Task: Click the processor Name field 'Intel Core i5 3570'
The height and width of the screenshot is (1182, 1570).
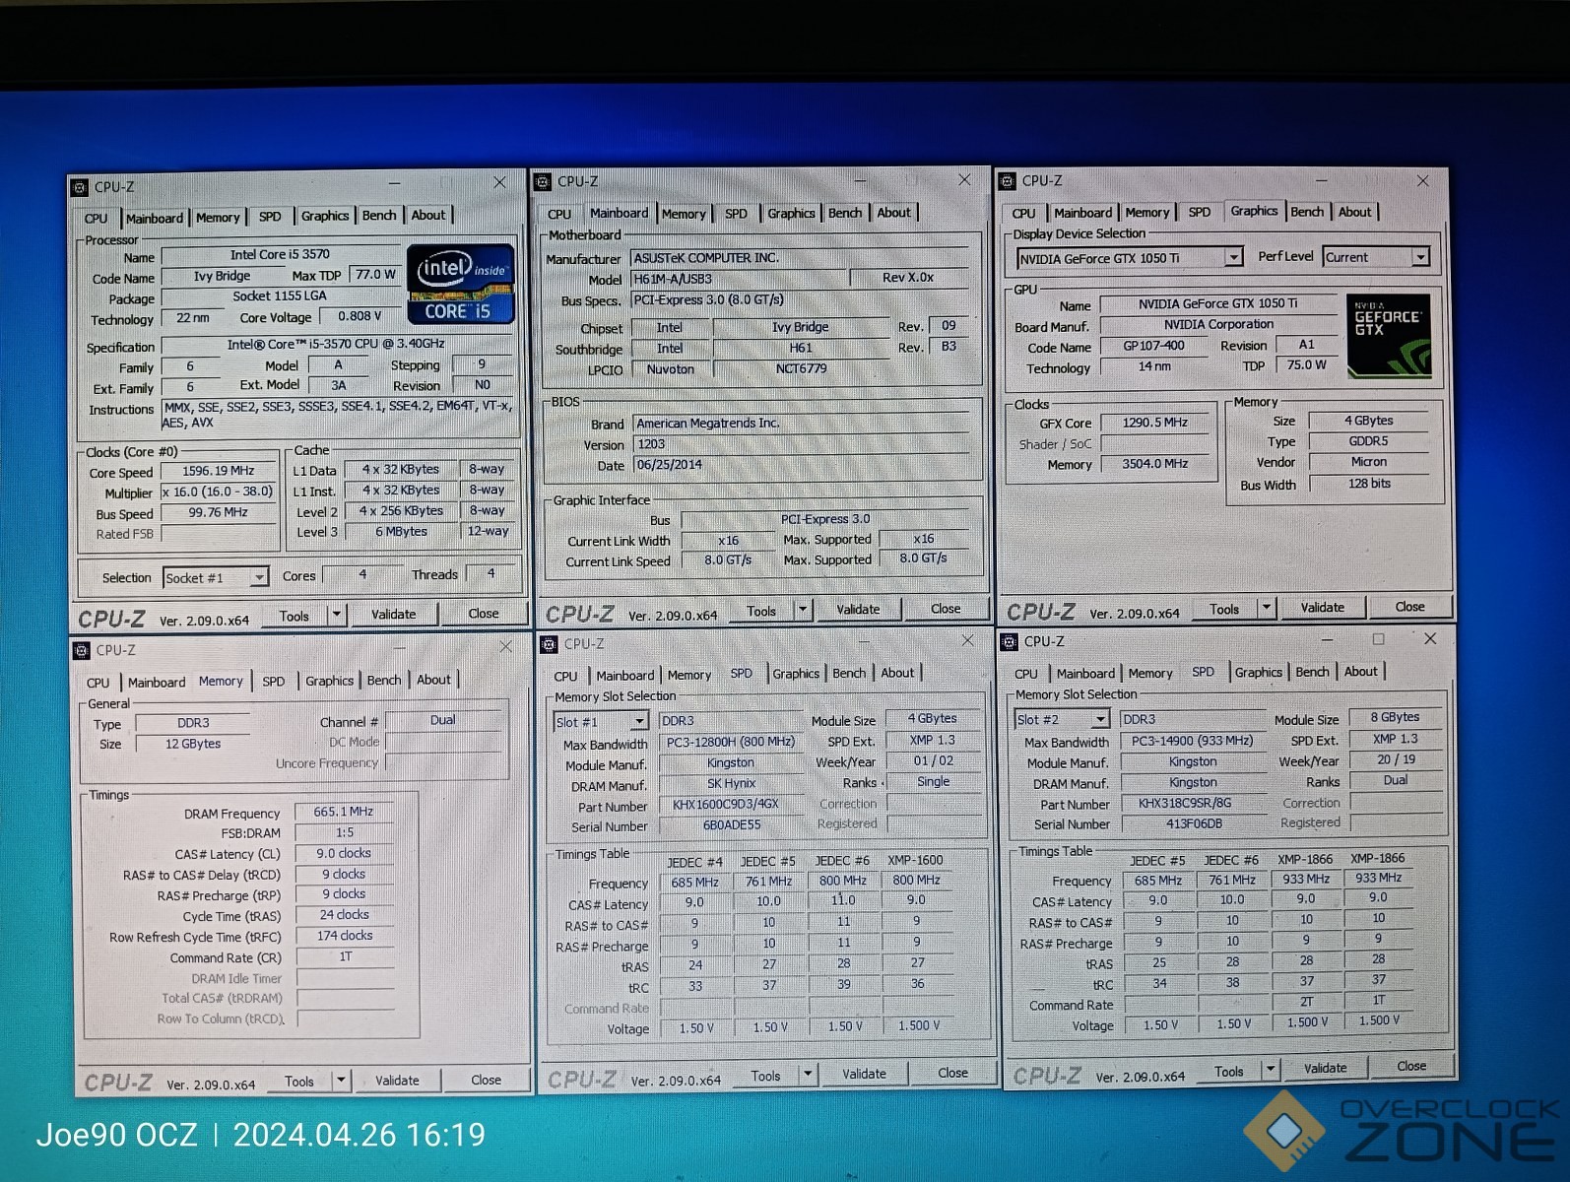Action: 281,255
